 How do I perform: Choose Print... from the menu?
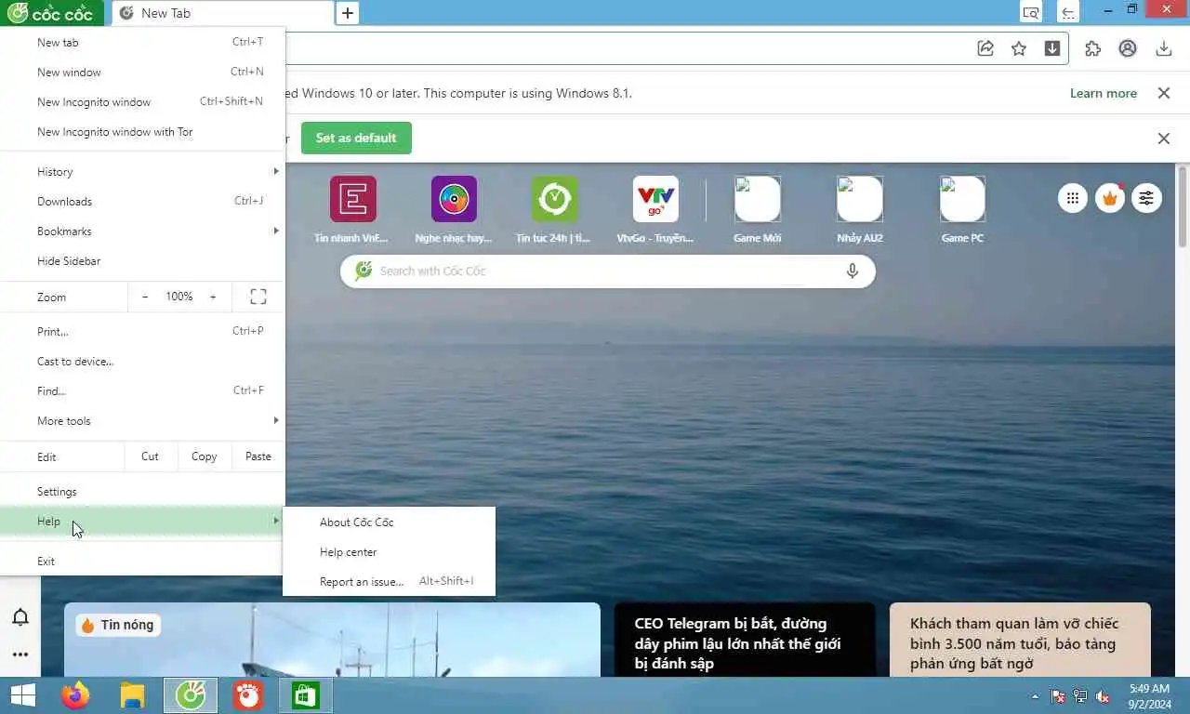[x=142, y=331]
